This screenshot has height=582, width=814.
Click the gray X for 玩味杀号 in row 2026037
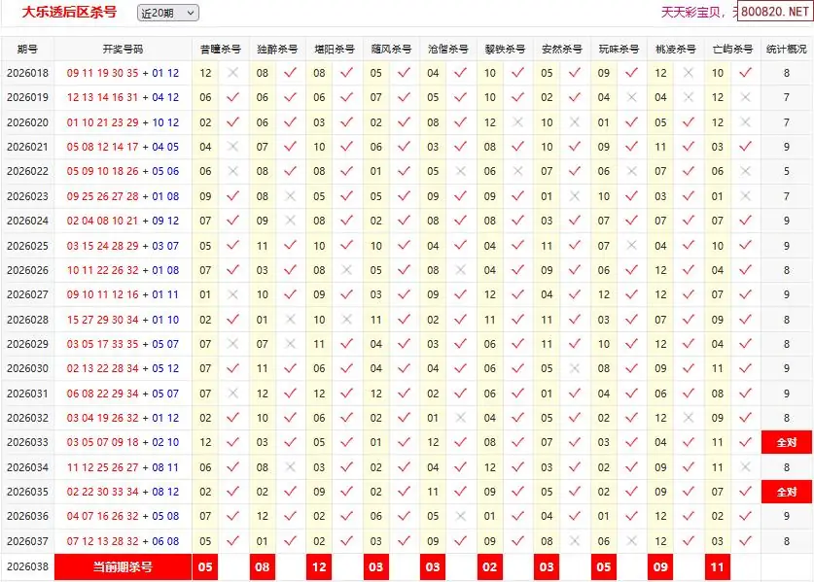click(631, 541)
